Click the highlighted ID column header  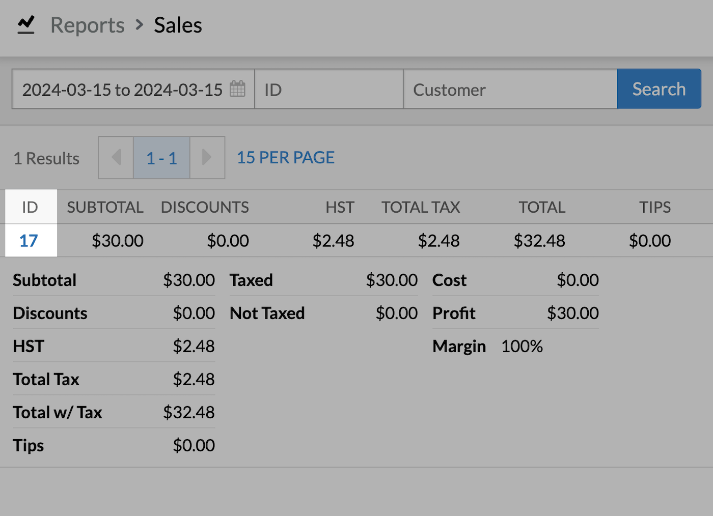point(30,207)
